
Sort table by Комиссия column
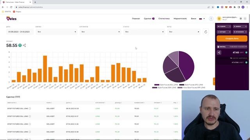point(139,103)
